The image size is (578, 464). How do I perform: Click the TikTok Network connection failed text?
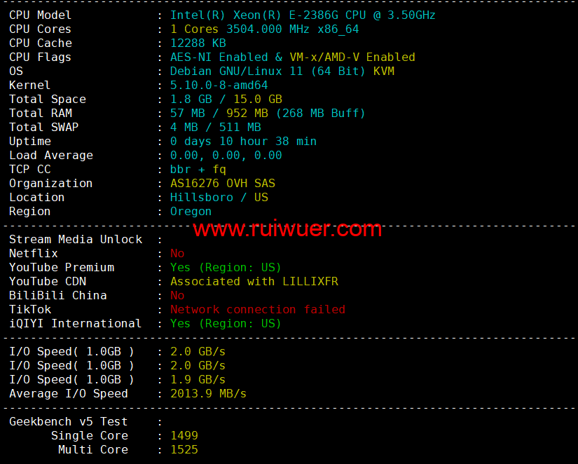[x=258, y=310]
